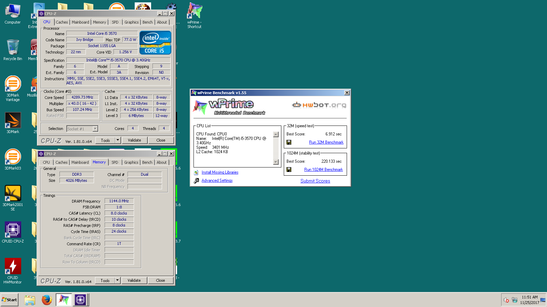The height and width of the screenshot is (307, 547).
Task: Launch the 3DMark Vantage shortcut
Action: click(13, 88)
